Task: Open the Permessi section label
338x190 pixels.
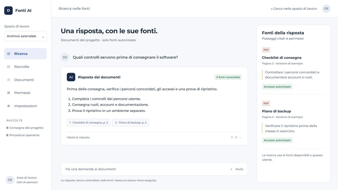Action: (x=22, y=93)
